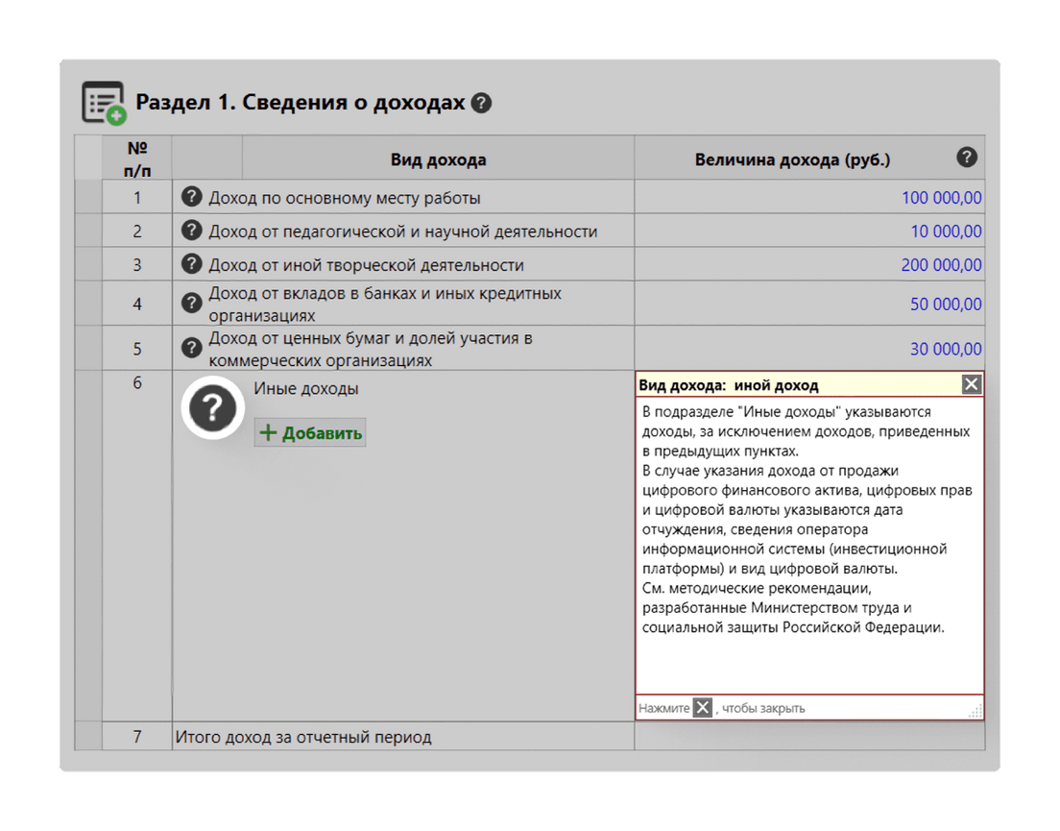Open help next to 'Сведения о доходах' title
The width and height of the screenshot is (1060, 831).
481,103
